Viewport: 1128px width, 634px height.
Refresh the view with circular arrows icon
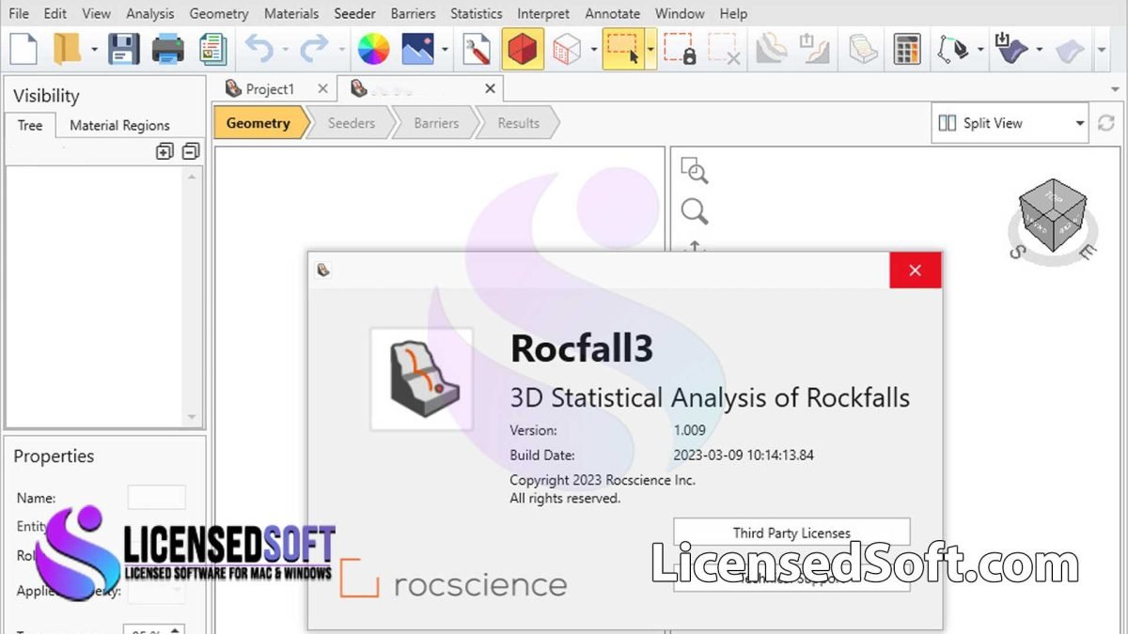click(1106, 123)
